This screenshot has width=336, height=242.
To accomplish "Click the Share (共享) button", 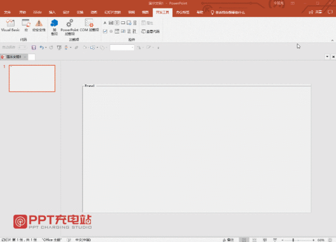I will 315,12.
